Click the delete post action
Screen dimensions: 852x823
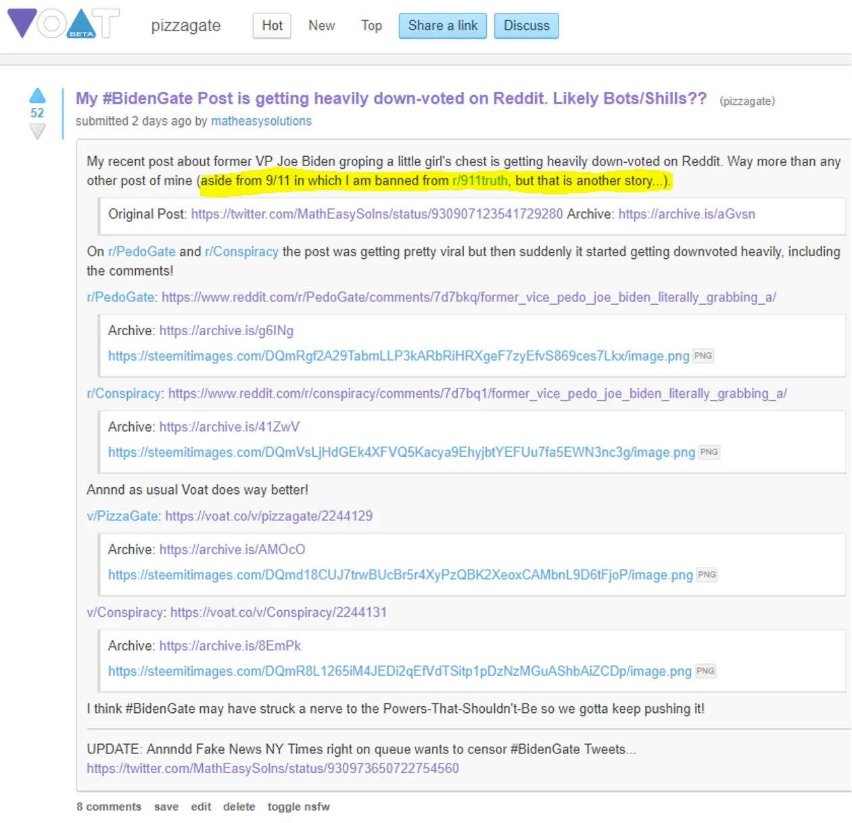click(x=239, y=807)
